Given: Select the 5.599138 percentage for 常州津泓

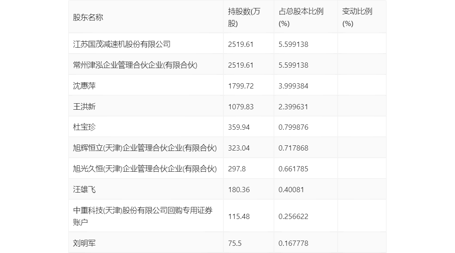Looking at the screenshot, I should 293,65.
